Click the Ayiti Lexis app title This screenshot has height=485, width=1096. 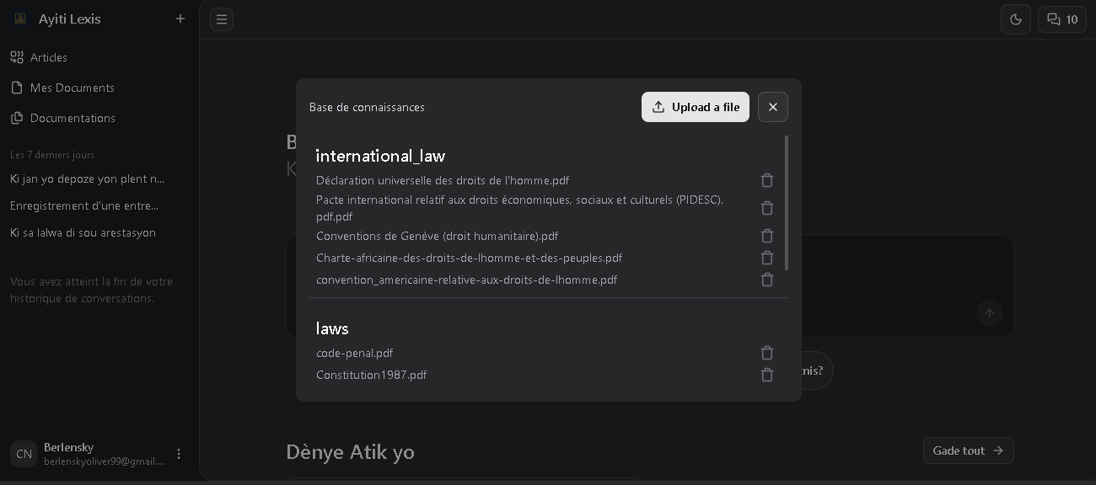(x=70, y=19)
